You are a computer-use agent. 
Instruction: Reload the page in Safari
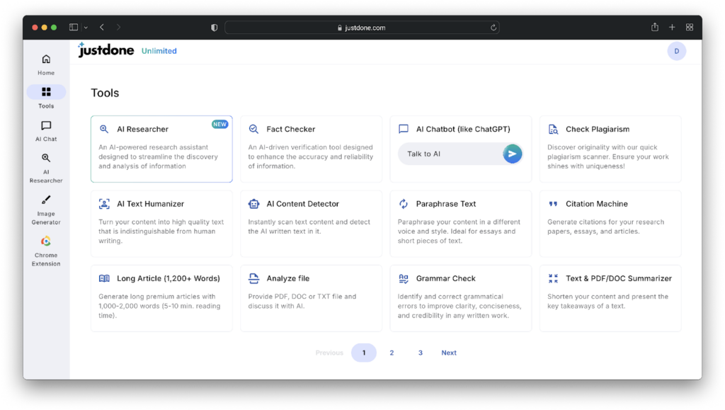(x=493, y=28)
